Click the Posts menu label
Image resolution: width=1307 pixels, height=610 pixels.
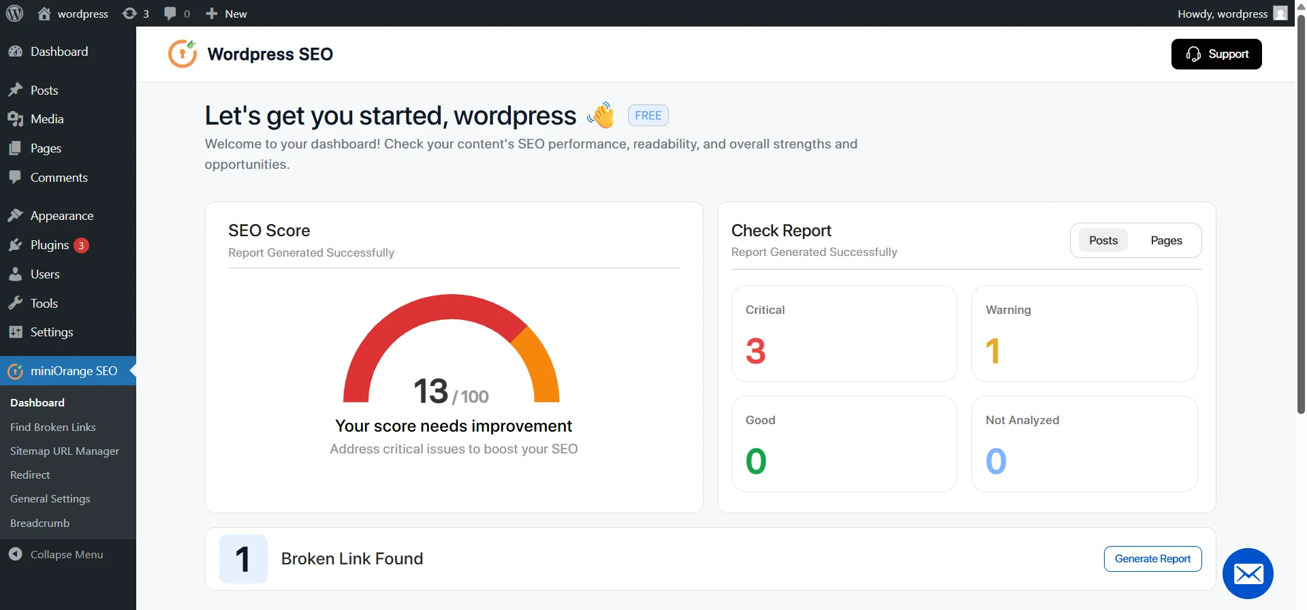point(44,90)
